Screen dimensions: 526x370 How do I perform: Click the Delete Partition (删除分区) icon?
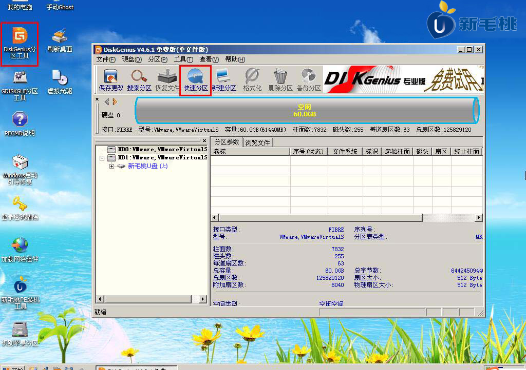280,80
